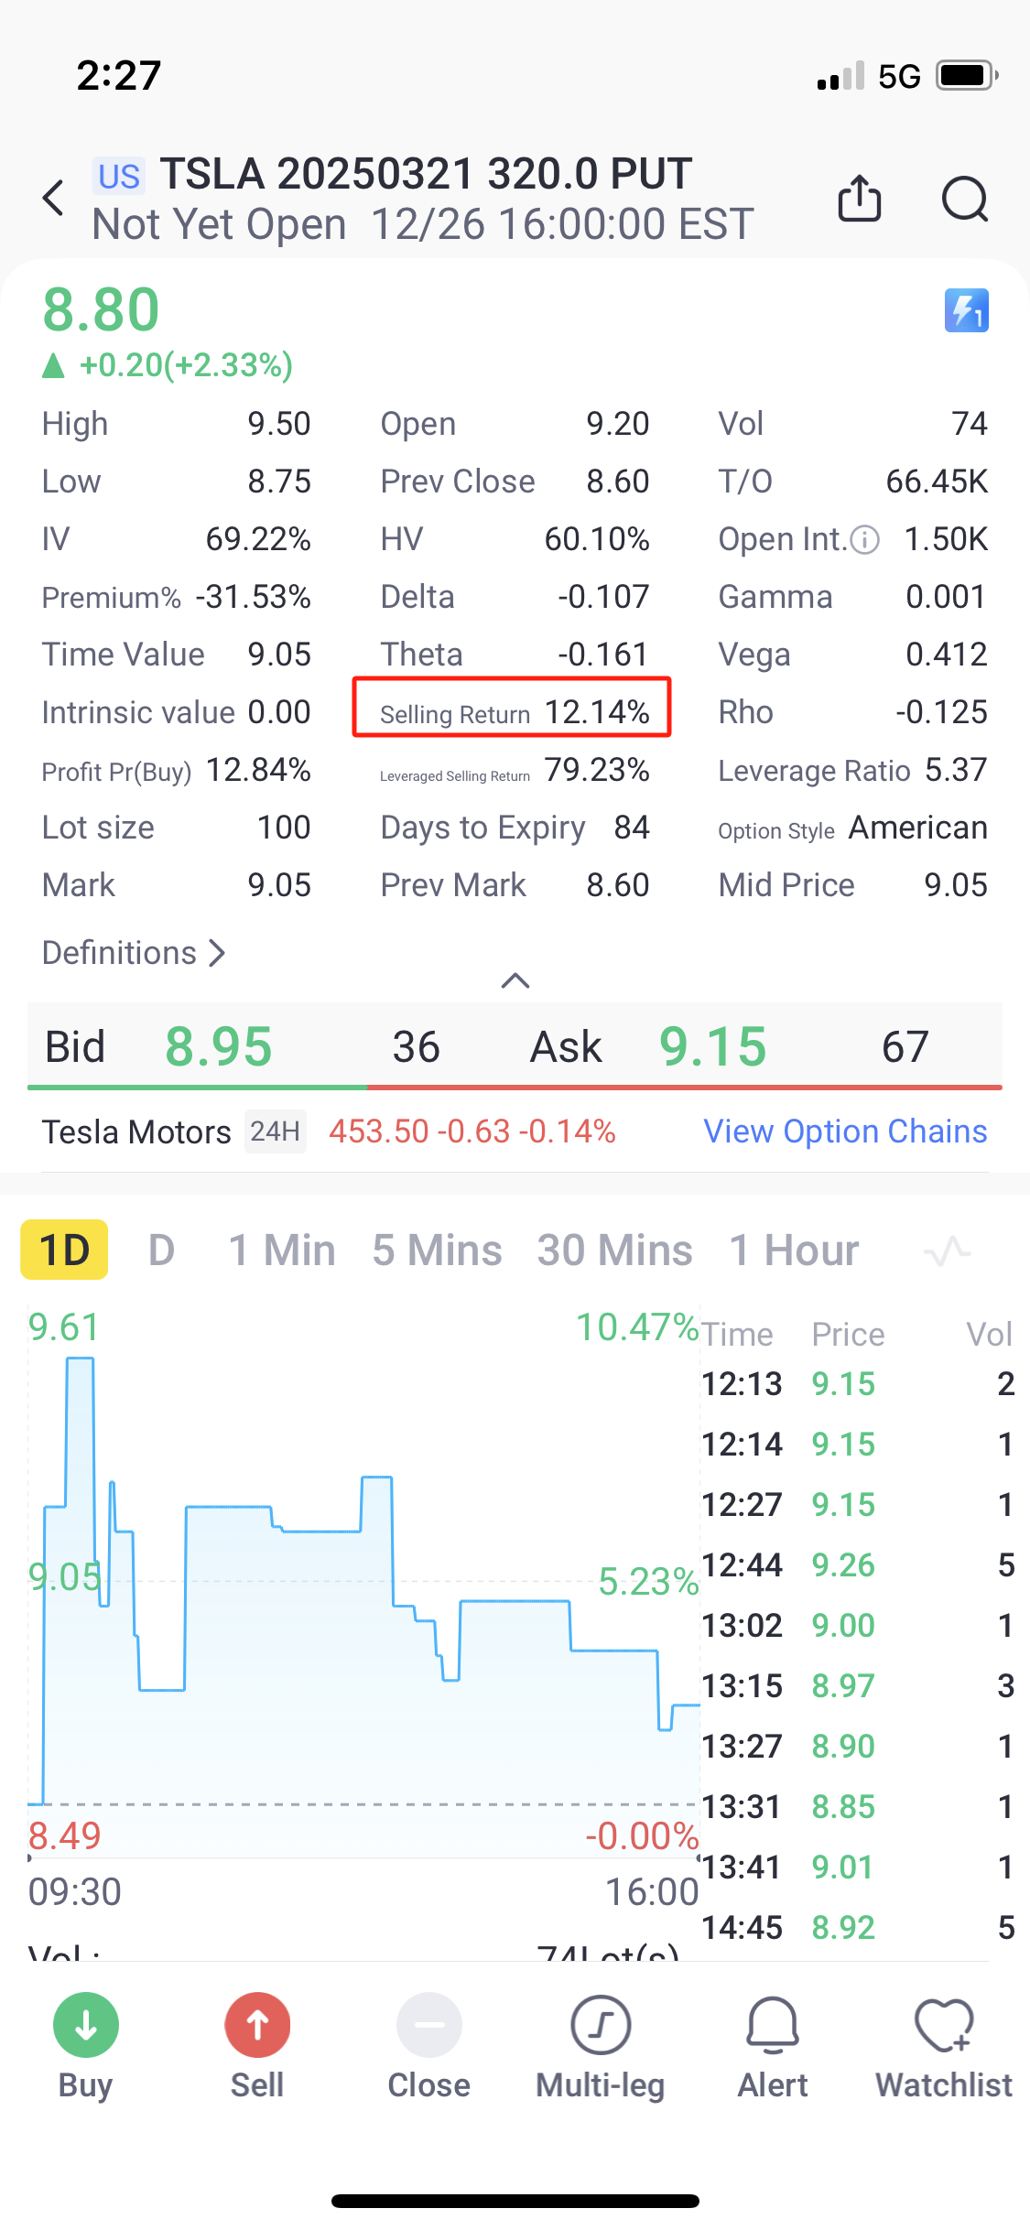Tap the Open Int. info icon
1030x2230 pixels.
865,540
